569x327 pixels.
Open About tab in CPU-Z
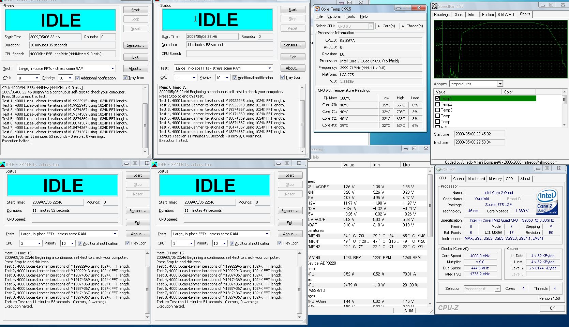(x=525, y=179)
